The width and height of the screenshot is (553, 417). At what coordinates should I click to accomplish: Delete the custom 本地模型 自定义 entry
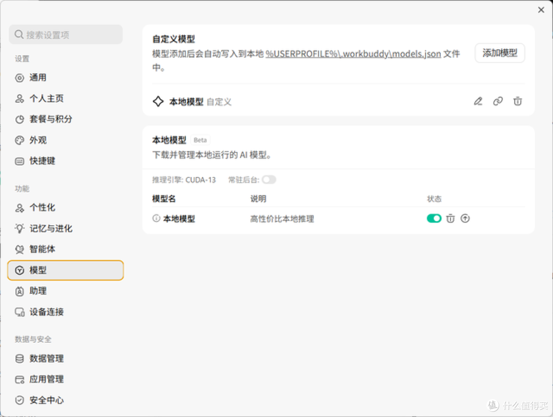[517, 101]
